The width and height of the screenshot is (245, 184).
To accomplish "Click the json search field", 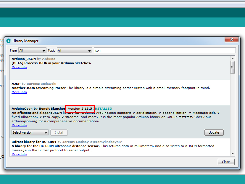I will 165,51.
